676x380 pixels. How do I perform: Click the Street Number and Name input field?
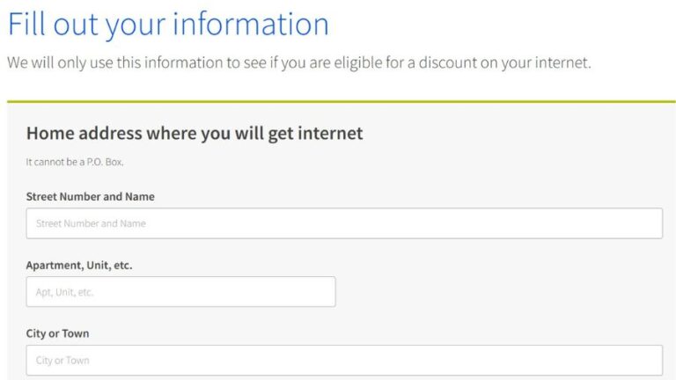(x=344, y=223)
